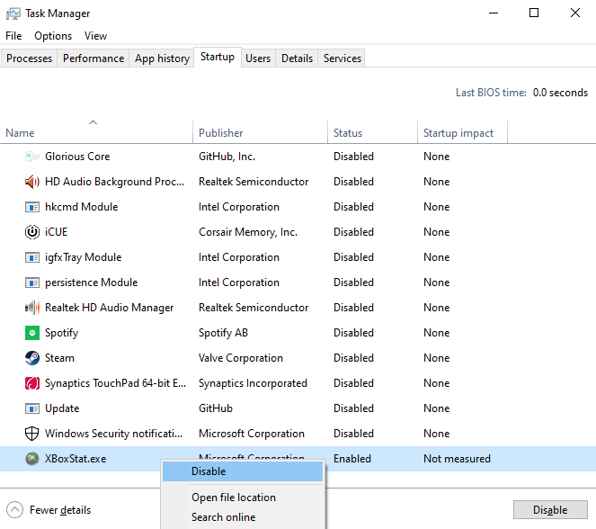Click the Spotify icon in startup list
The width and height of the screenshot is (596, 529).
(32, 333)
